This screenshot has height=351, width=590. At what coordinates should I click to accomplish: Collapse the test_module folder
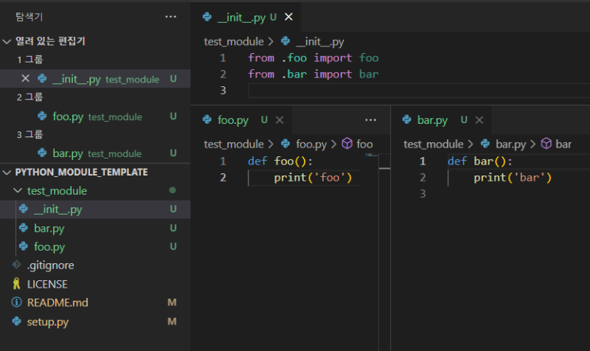[x=18, y=191]
